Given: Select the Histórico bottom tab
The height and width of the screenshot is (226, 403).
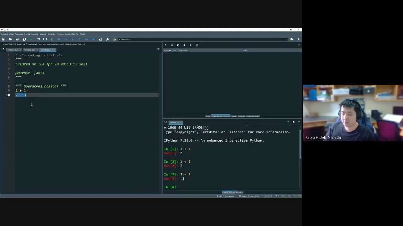Looking at the screenshot, I should tap(240, 192).
